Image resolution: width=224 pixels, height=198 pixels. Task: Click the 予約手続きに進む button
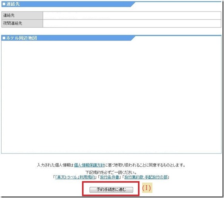pos(111,190)
